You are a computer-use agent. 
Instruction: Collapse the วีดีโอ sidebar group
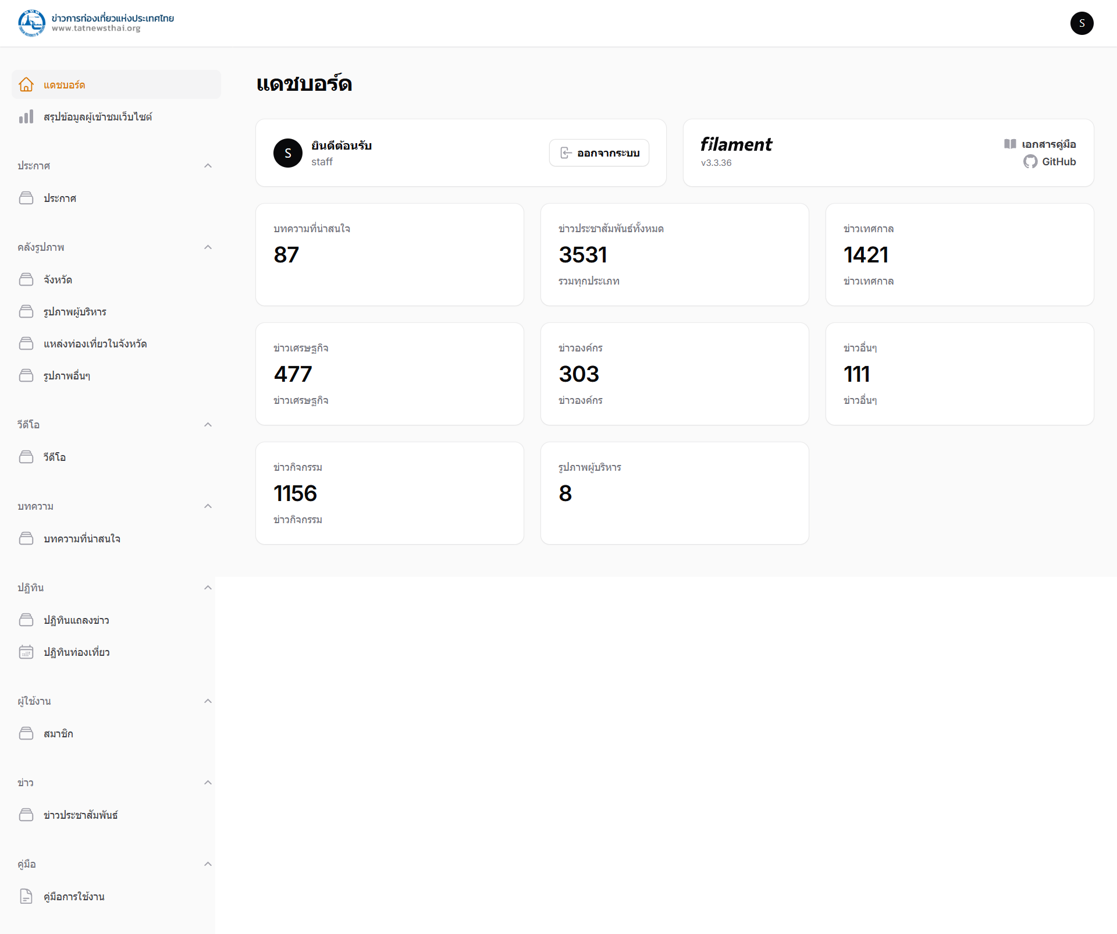[208, 425]
